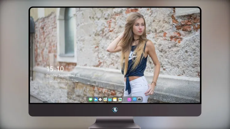Open the blue App Store icon
230x129 pixels.
tap(135, 99)
